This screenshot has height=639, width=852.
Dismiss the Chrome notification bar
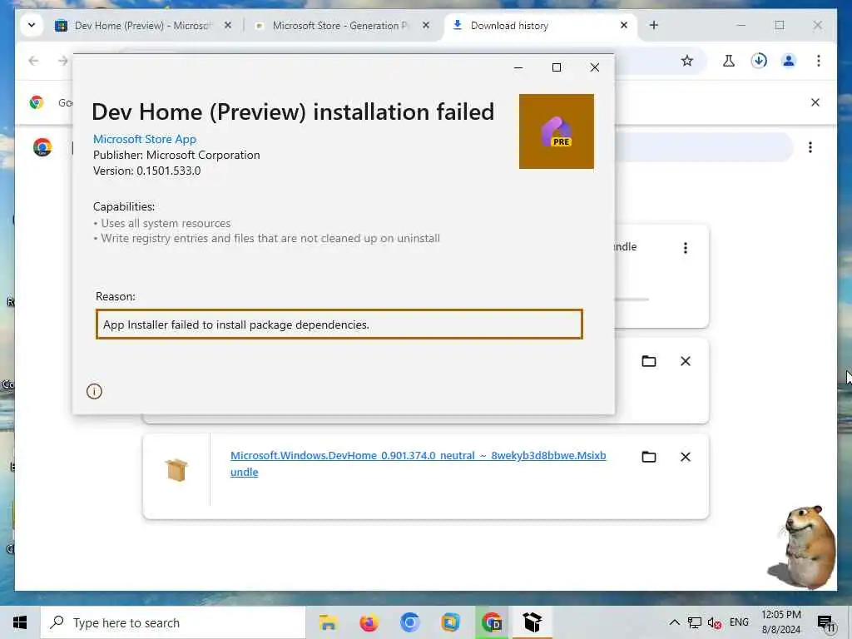815,102
